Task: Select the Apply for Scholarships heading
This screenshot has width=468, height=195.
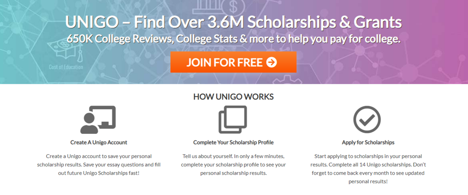Action: [x=368, y=142]
